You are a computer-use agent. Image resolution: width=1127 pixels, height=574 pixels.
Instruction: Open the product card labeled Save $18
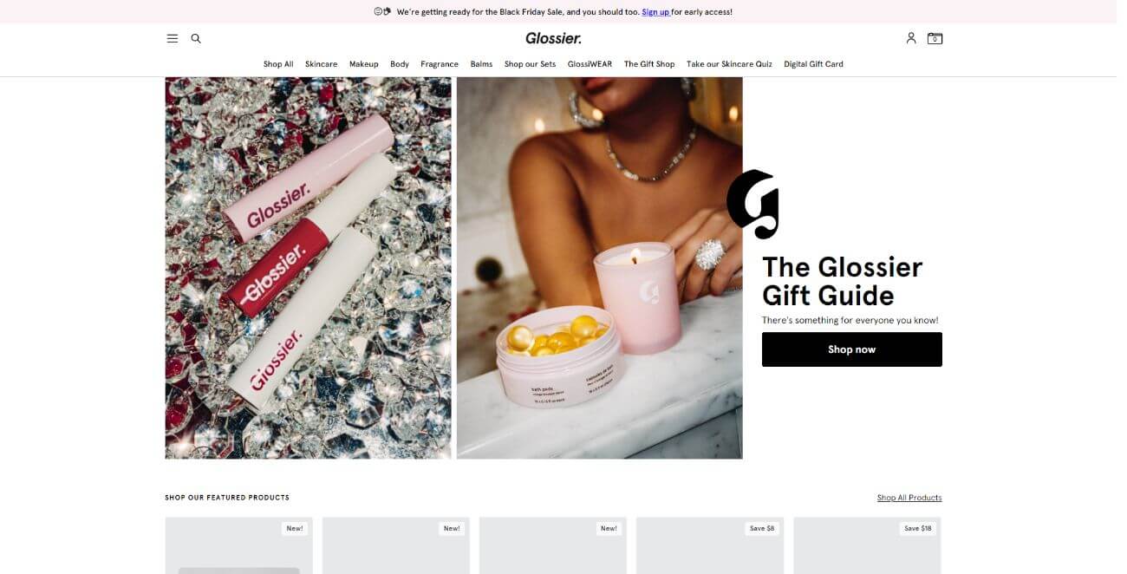coord(867,546)
